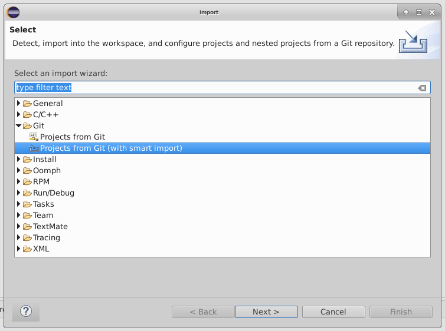Select the Install tree item
The height and width of the screenshot is (331, 445).
click(45, 160)
